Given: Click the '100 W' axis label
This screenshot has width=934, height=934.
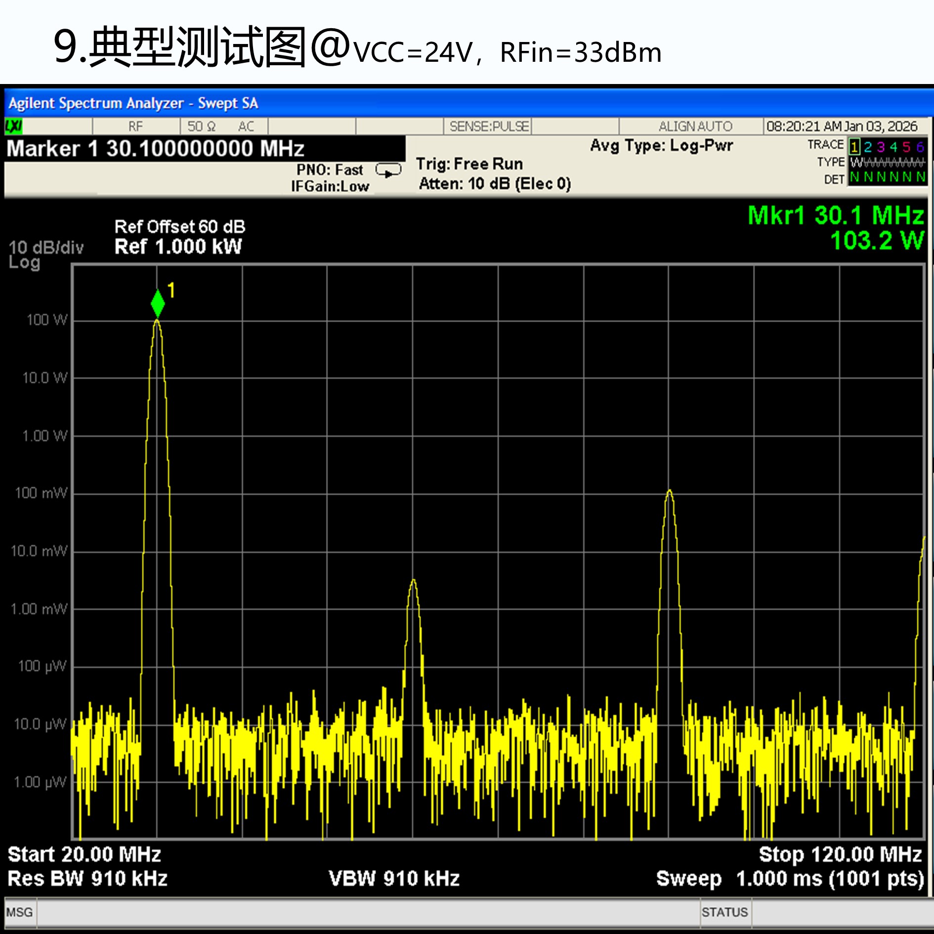Looking at the screenshot, I should 47,320.
